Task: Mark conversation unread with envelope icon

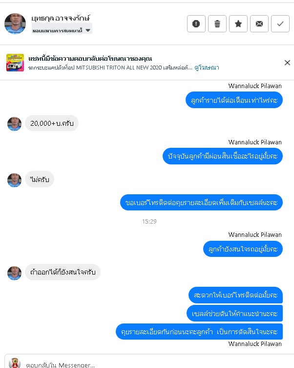Action: 259,23
